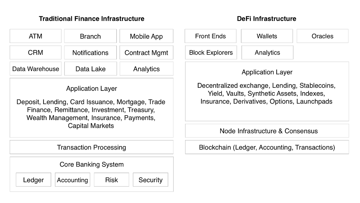Click the ATM box
Image resolution: width=360 pixels, height=203 pixels.
35,36
